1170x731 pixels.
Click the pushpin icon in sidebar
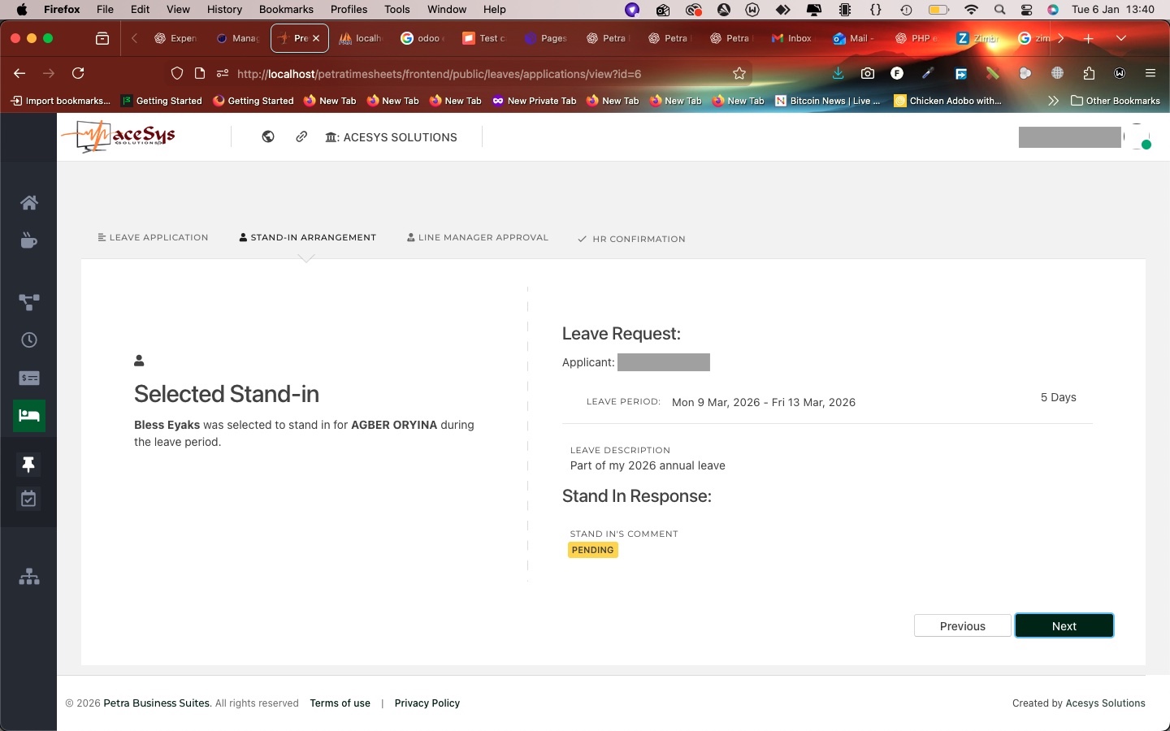pyautogui.click(x=29, y=465)
